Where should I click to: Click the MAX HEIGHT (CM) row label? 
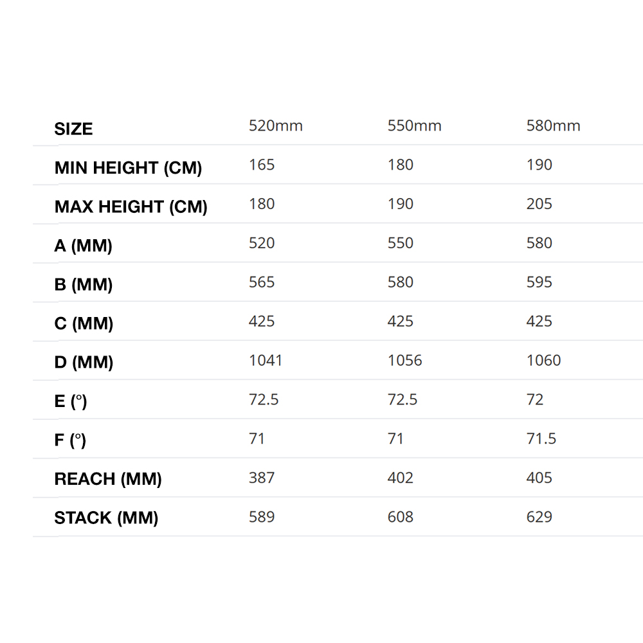[x=131, y=207]
